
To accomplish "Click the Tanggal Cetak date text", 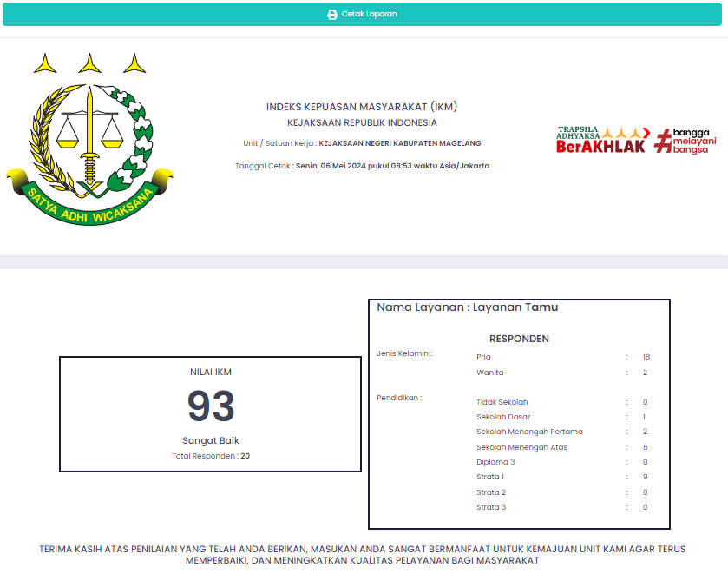I will 362,166.
